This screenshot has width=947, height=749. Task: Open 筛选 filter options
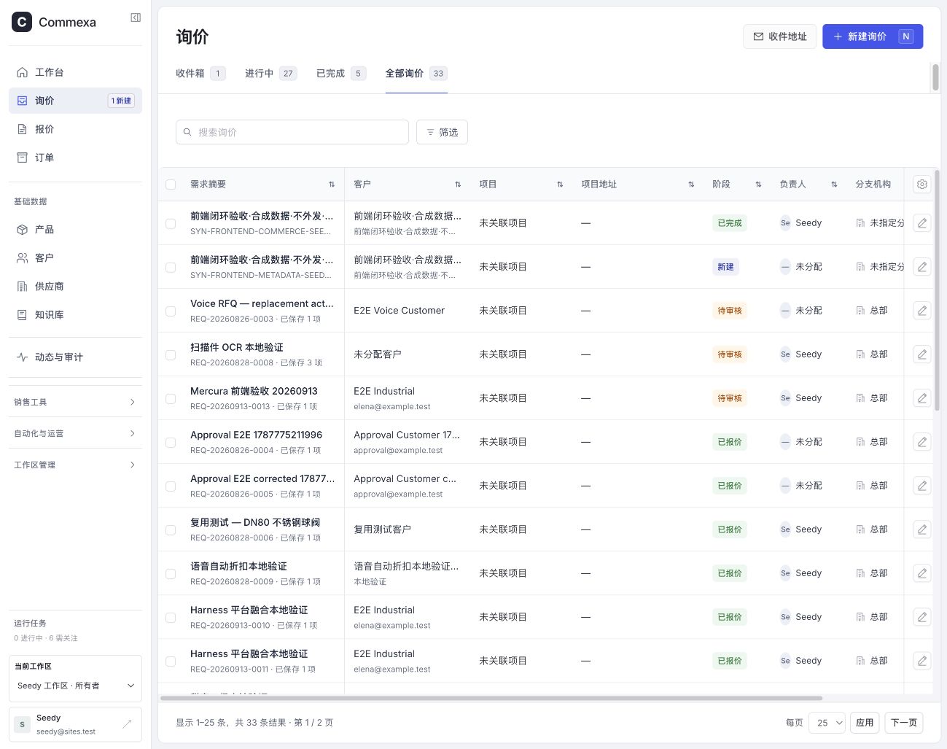[442, 132]
